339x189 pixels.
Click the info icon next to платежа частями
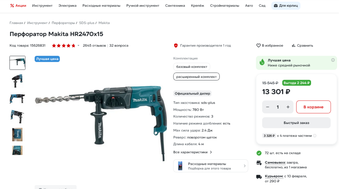click(x=315, y=136)
